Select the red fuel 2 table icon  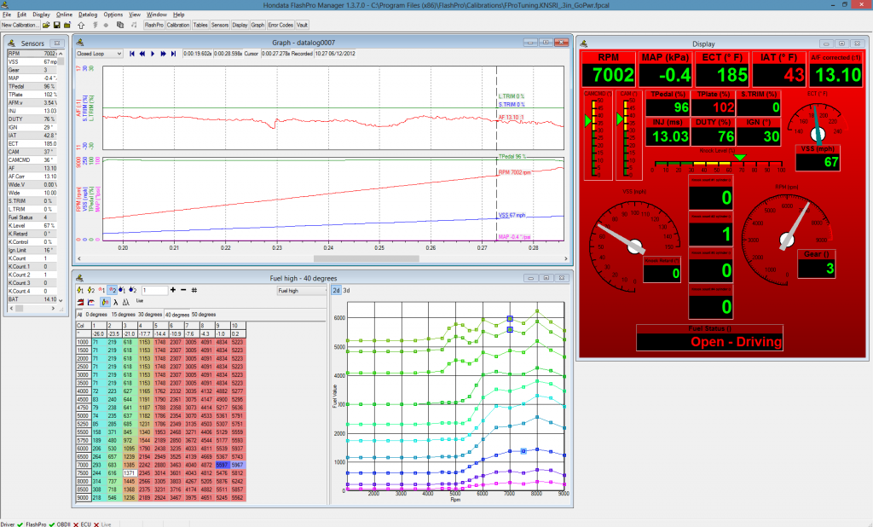112,290
